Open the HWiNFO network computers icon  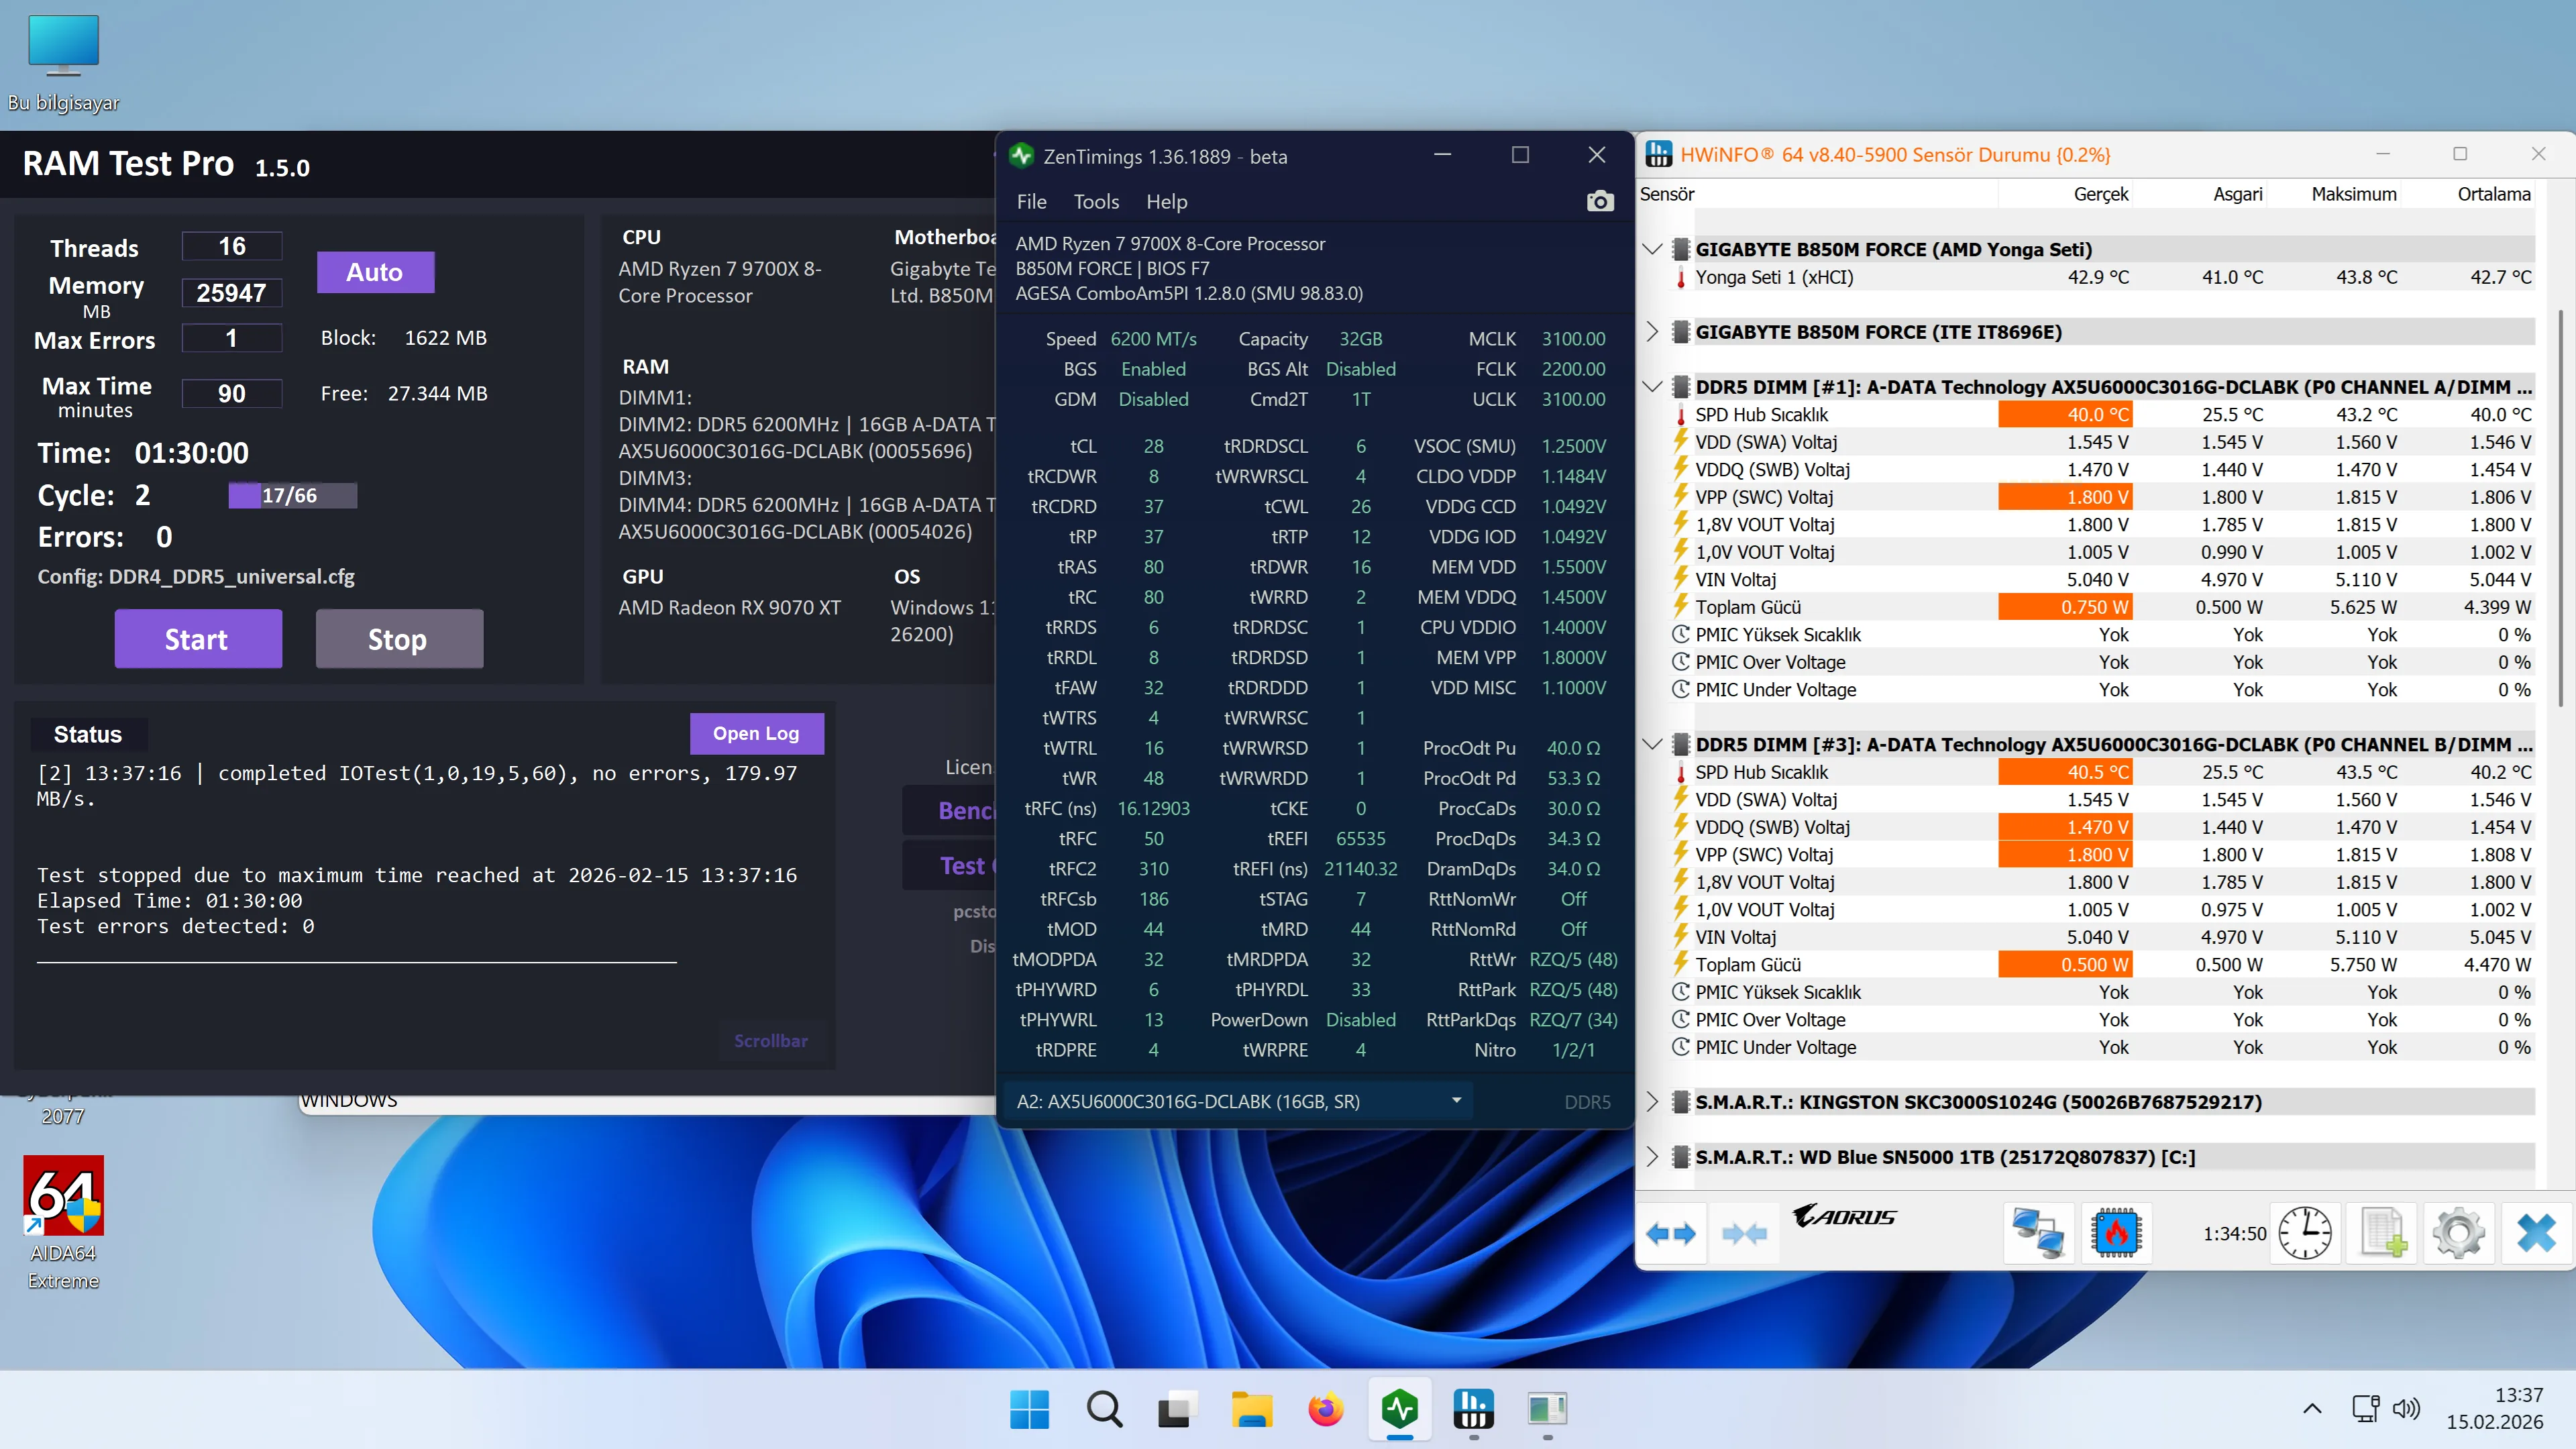pos(2037,1232)
